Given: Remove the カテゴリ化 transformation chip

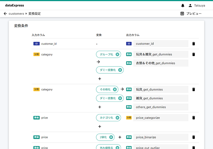Looking at the screenshot, I should (x=118, y=118).
